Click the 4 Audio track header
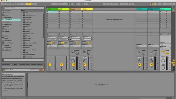Screen dimensions: 176x99 (x=87, y=9)
